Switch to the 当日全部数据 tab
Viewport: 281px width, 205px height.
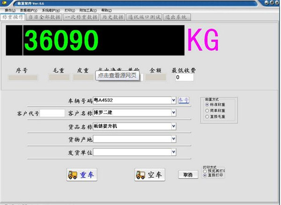coord(44,17)
